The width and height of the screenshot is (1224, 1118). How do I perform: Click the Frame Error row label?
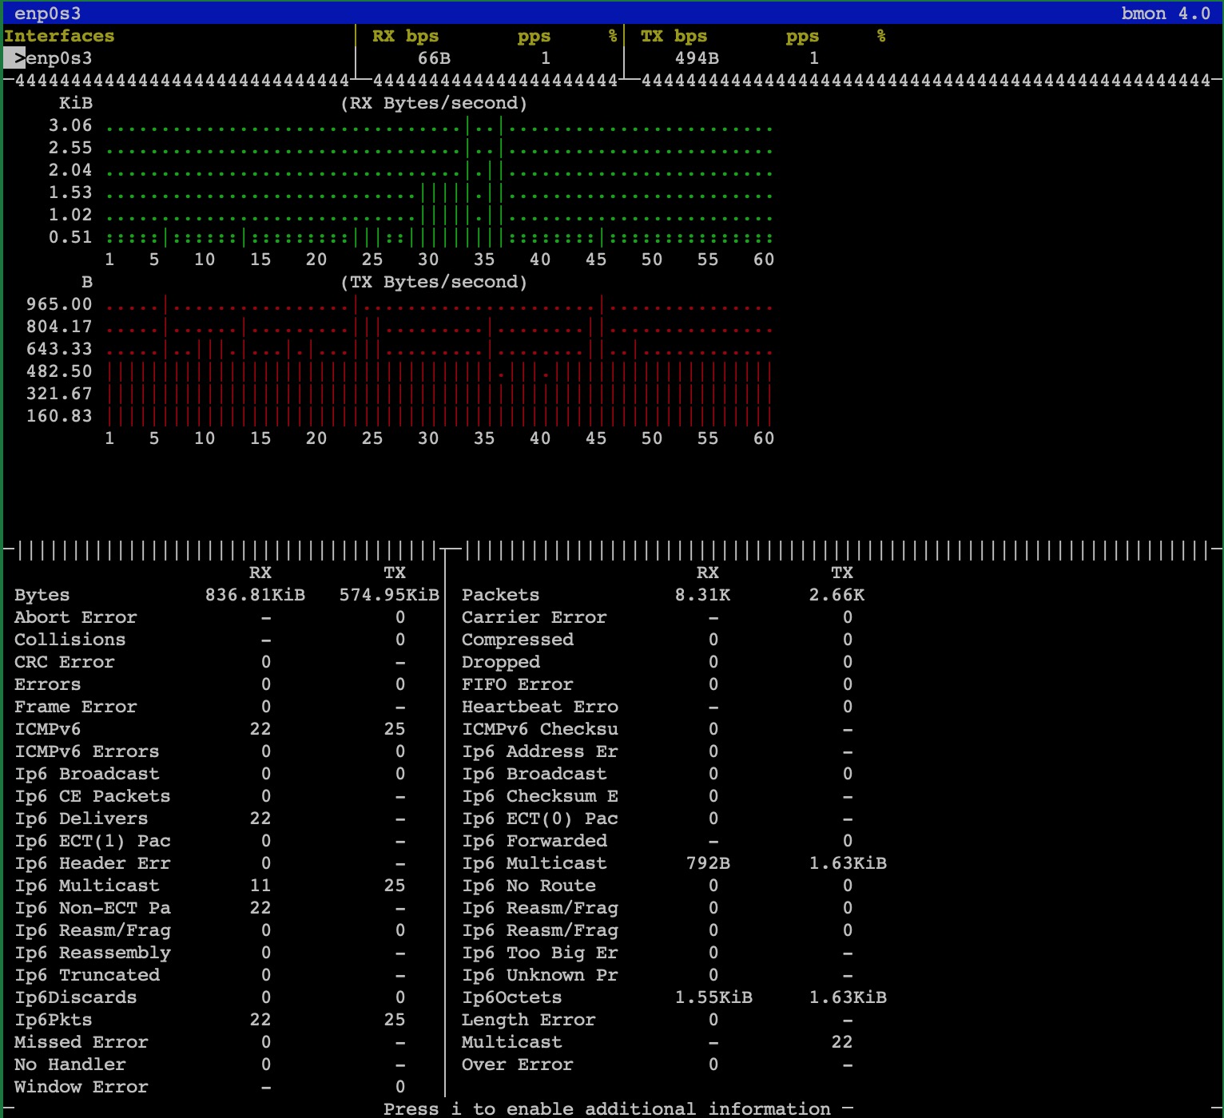point(76,707)
